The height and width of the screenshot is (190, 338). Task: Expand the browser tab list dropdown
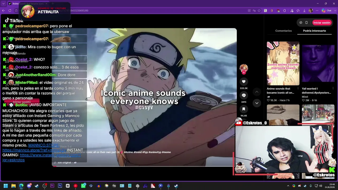pyautogui.click(x=3, y=4)
